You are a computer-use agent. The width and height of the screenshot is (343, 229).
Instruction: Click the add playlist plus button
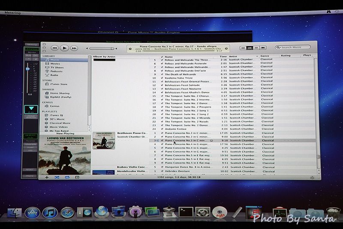[46, 177]
